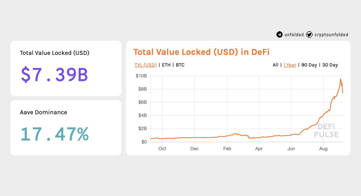Click the Aug label on the x-axis

323,149
